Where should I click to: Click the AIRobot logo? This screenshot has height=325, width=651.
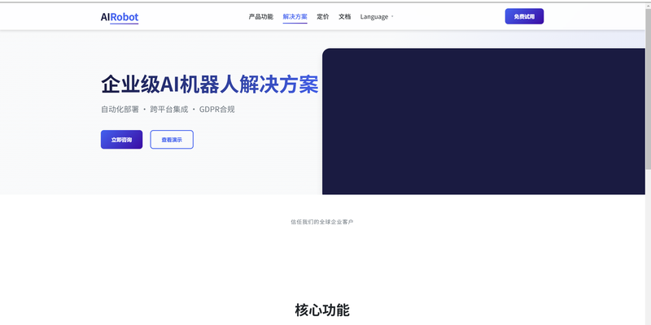click(120, 17)
